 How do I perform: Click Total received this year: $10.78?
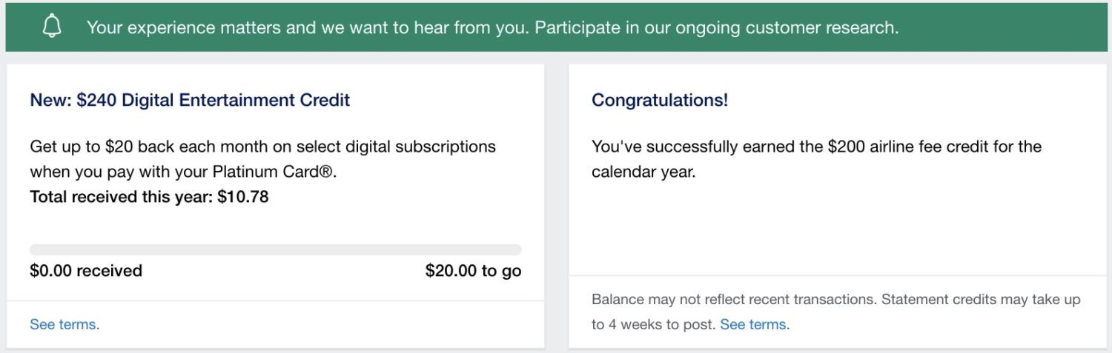[x=149, y=197]
